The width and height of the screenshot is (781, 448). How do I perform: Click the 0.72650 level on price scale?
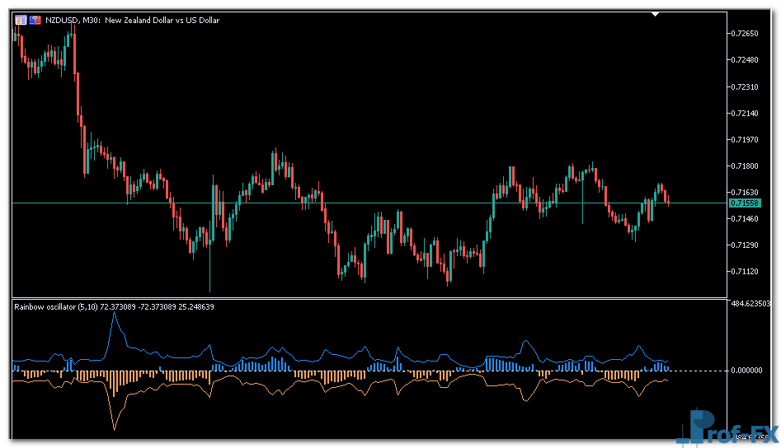[x=745, y=34]
